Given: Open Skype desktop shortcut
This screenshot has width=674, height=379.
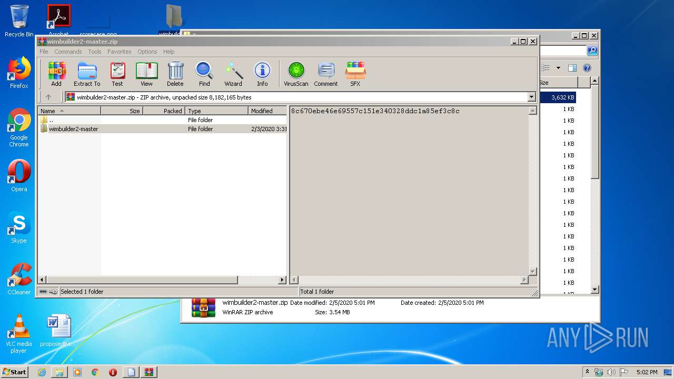Looking at the screenshot, I should (19, 228).
